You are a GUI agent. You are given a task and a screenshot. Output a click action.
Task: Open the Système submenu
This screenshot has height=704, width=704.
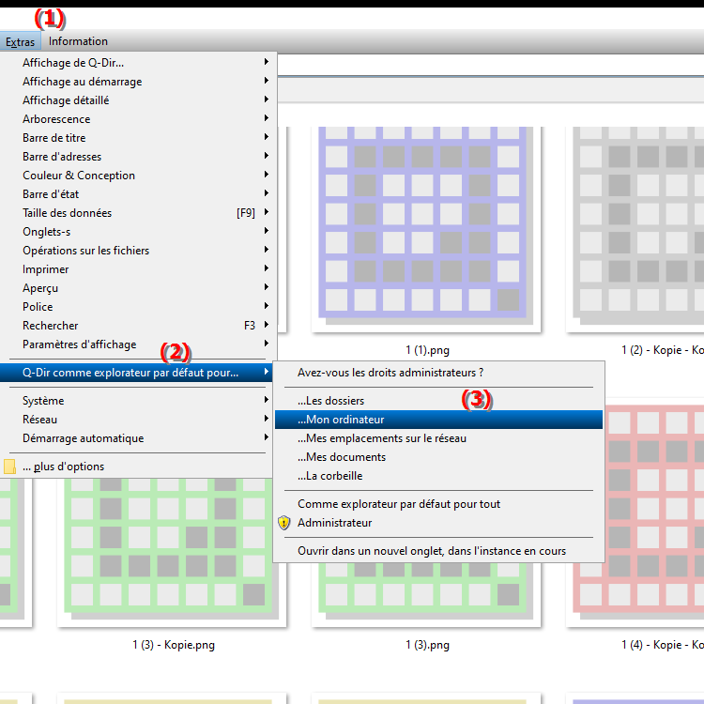tap(138, 401)
